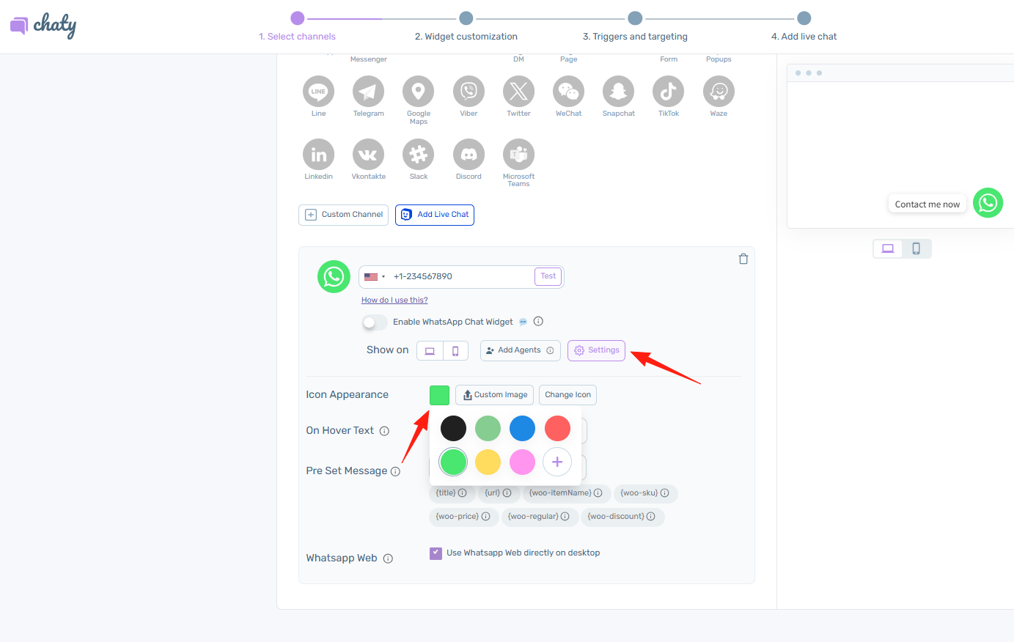Choose the light green color swatch
1014x642 pixels.
[488, 429]
